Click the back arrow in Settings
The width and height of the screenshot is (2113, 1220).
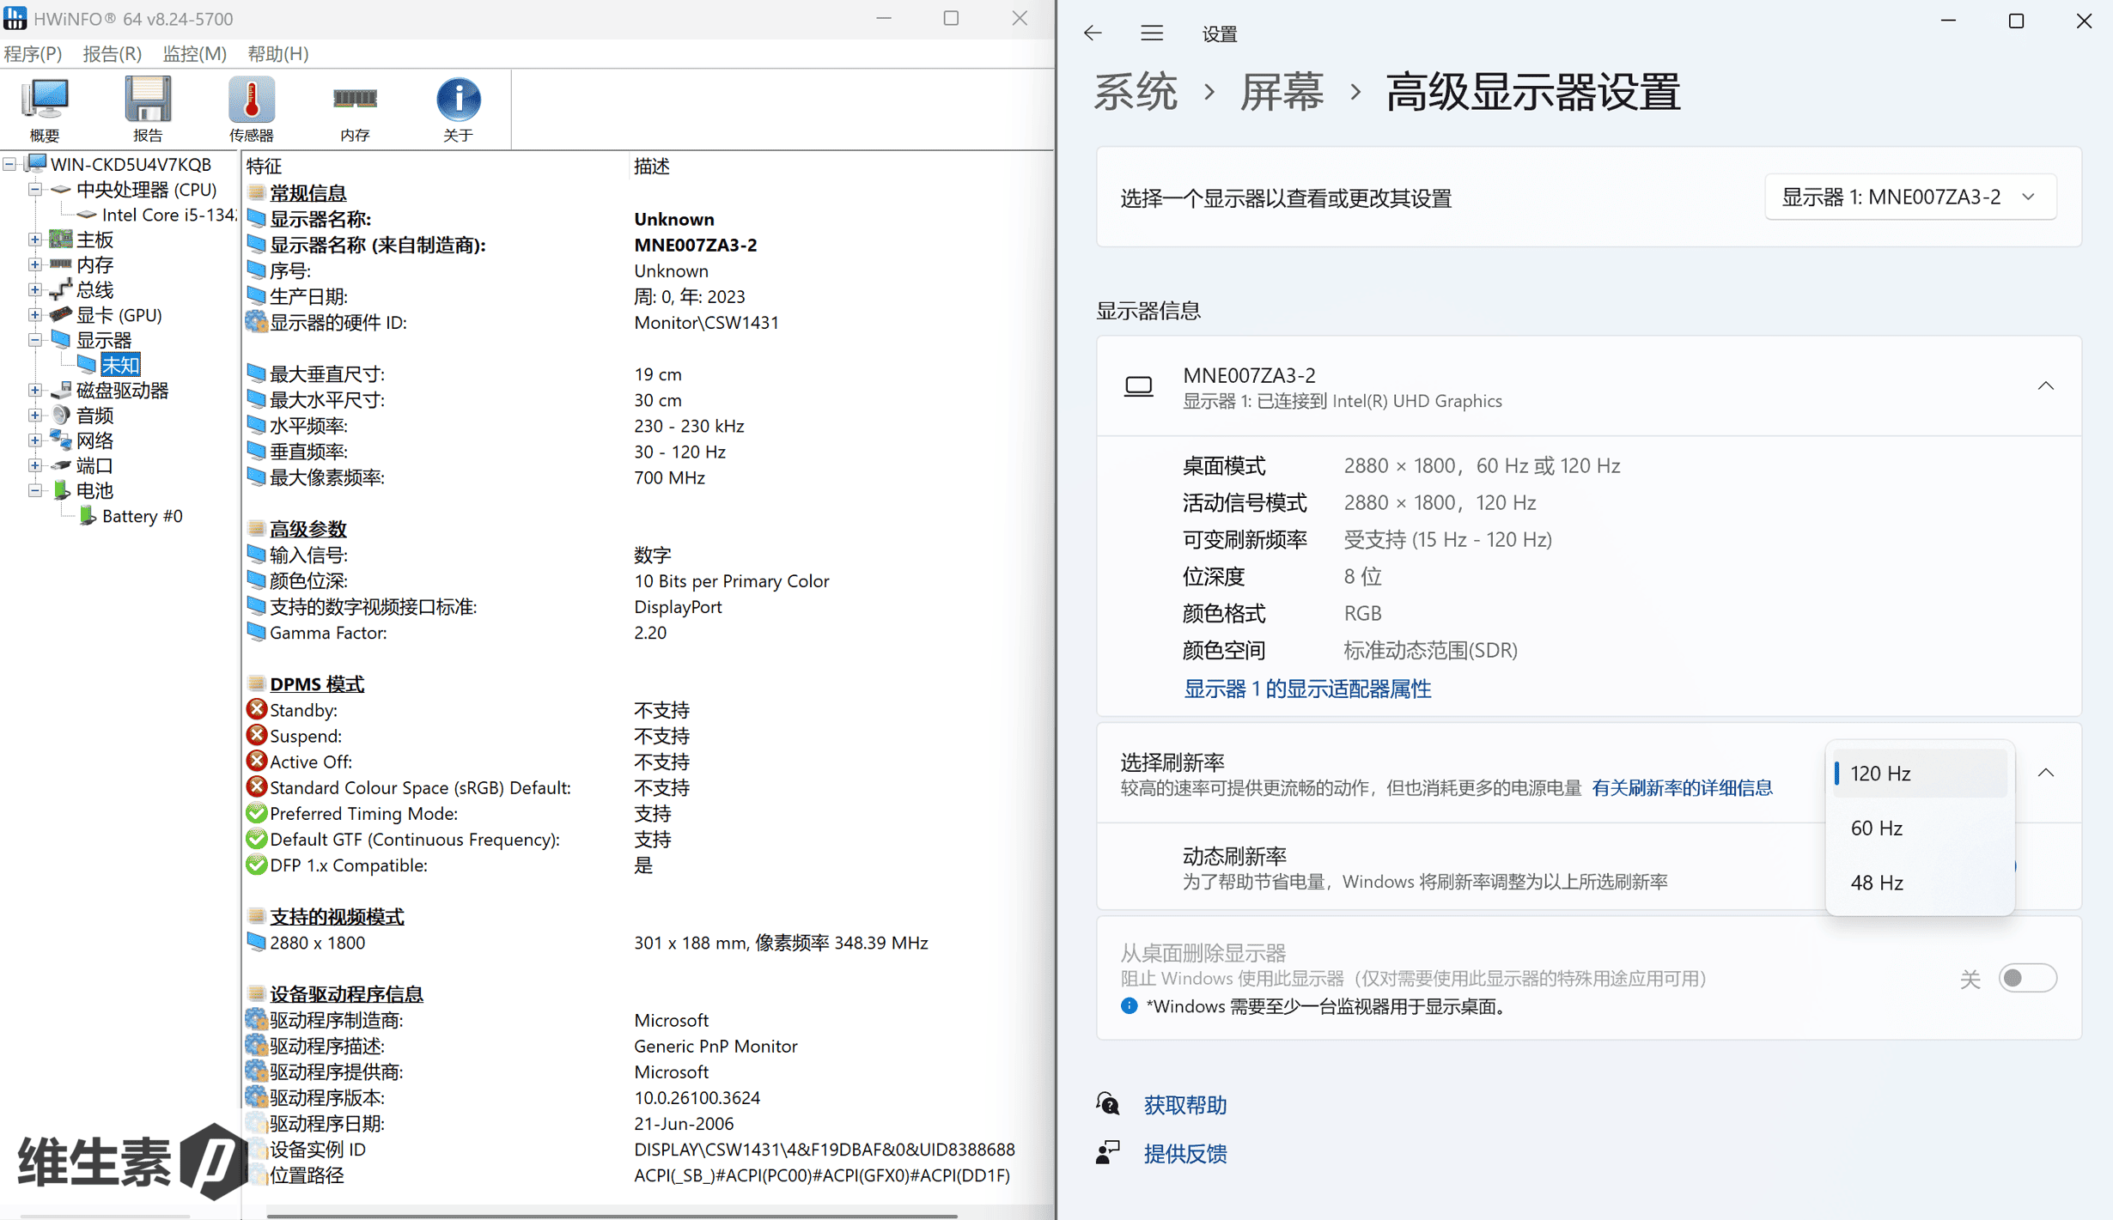click(1093, 33)
